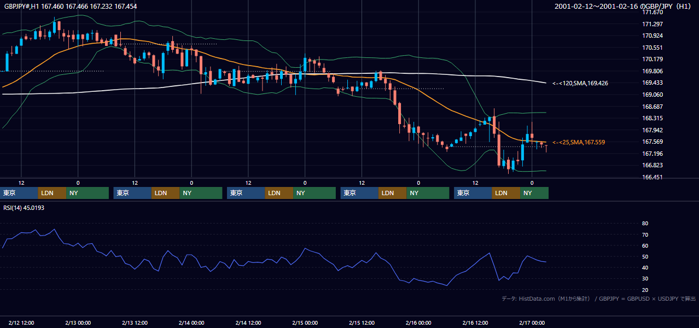Image resolution: width=699 pixels, height=328 pixels.
Task: Click price axis value 169.806
Action: pos(653,71)
